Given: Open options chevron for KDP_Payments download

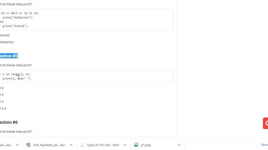Looking at the screenshot, I should (71, 145).
